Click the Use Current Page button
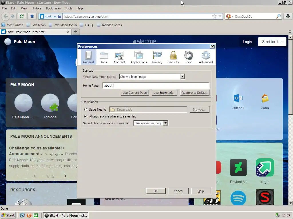The height and width of the screenshot is (219, 293). click(135, 93)
